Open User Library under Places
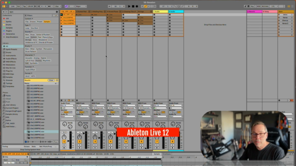The width and height of the screenshot is (296, 166). coord(11,105)
